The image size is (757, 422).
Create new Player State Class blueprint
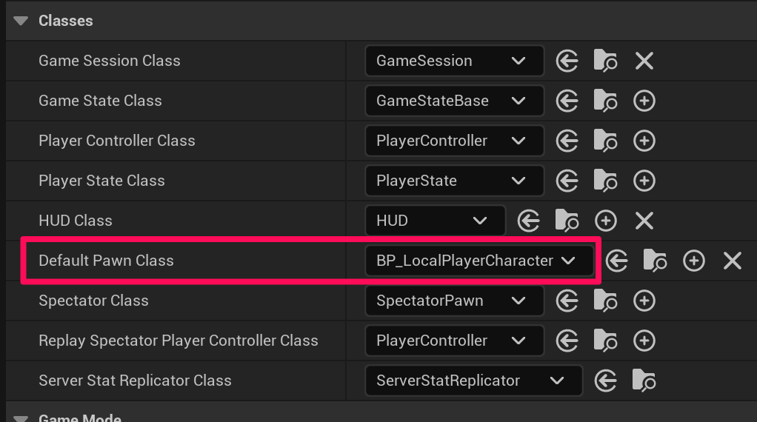click(644, 181)
